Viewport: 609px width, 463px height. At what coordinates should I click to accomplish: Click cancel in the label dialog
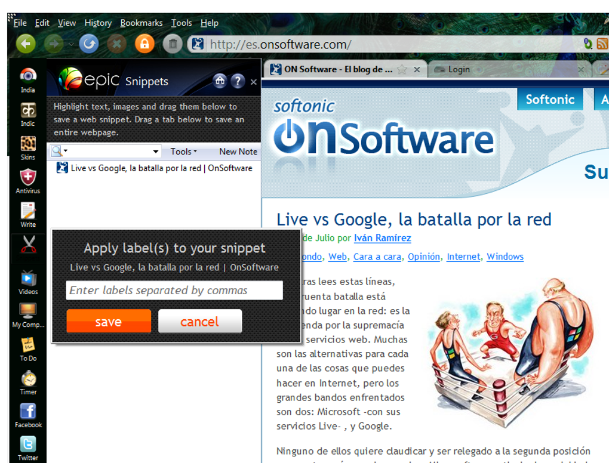pos(200,322)
